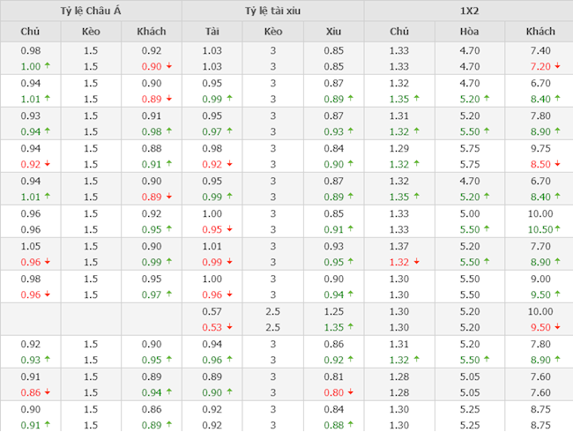Select the 1X2 header
Screen dimensions: 573x432
[467, 11]
